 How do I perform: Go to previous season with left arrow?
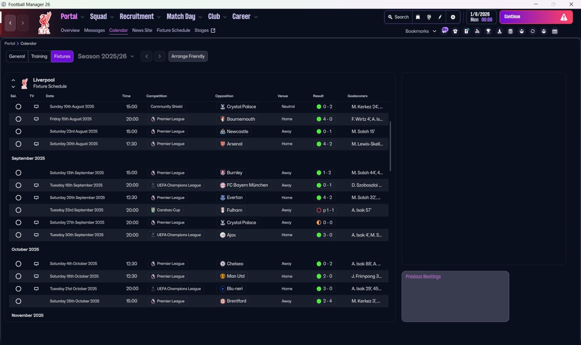pyautogui.click(x=147, y=56)
